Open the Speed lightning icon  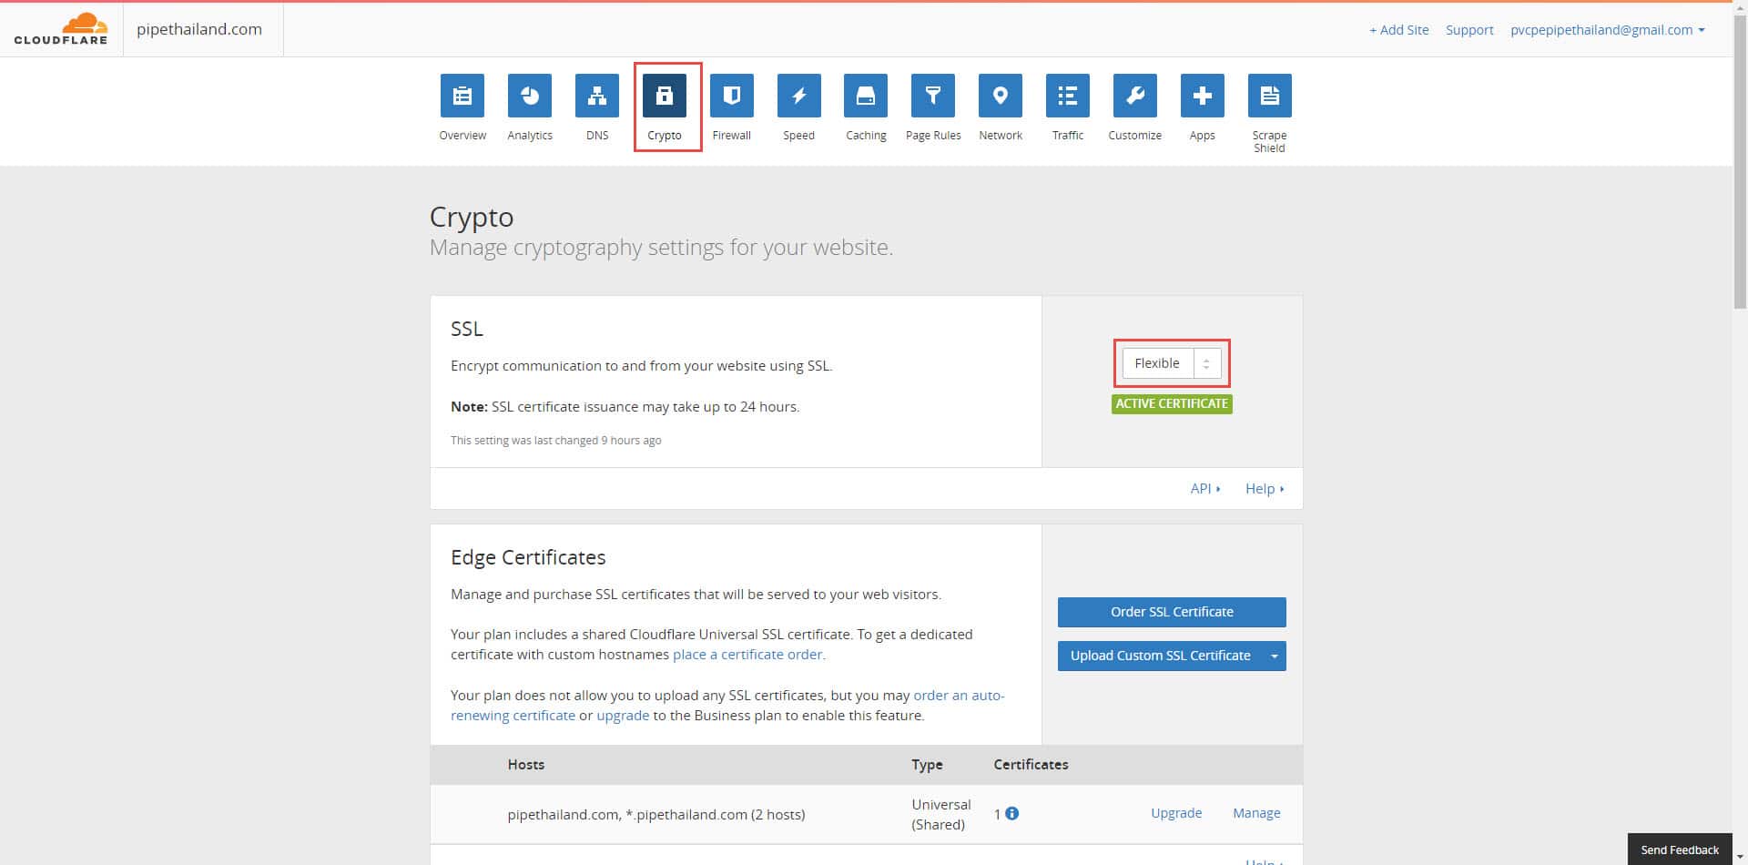click(x=799, y=96)
